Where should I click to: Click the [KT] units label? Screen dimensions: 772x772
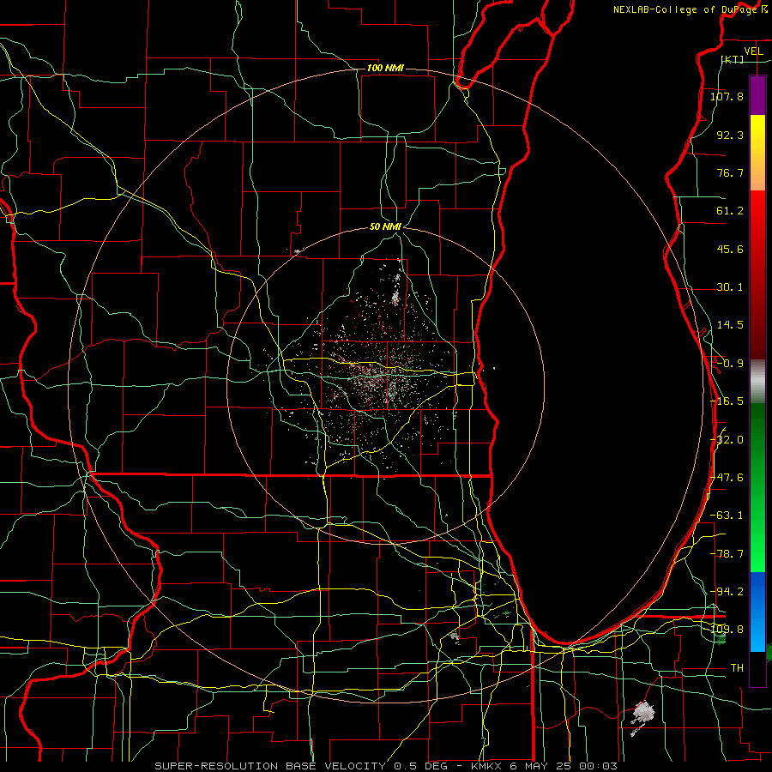[x=733, y=59]
